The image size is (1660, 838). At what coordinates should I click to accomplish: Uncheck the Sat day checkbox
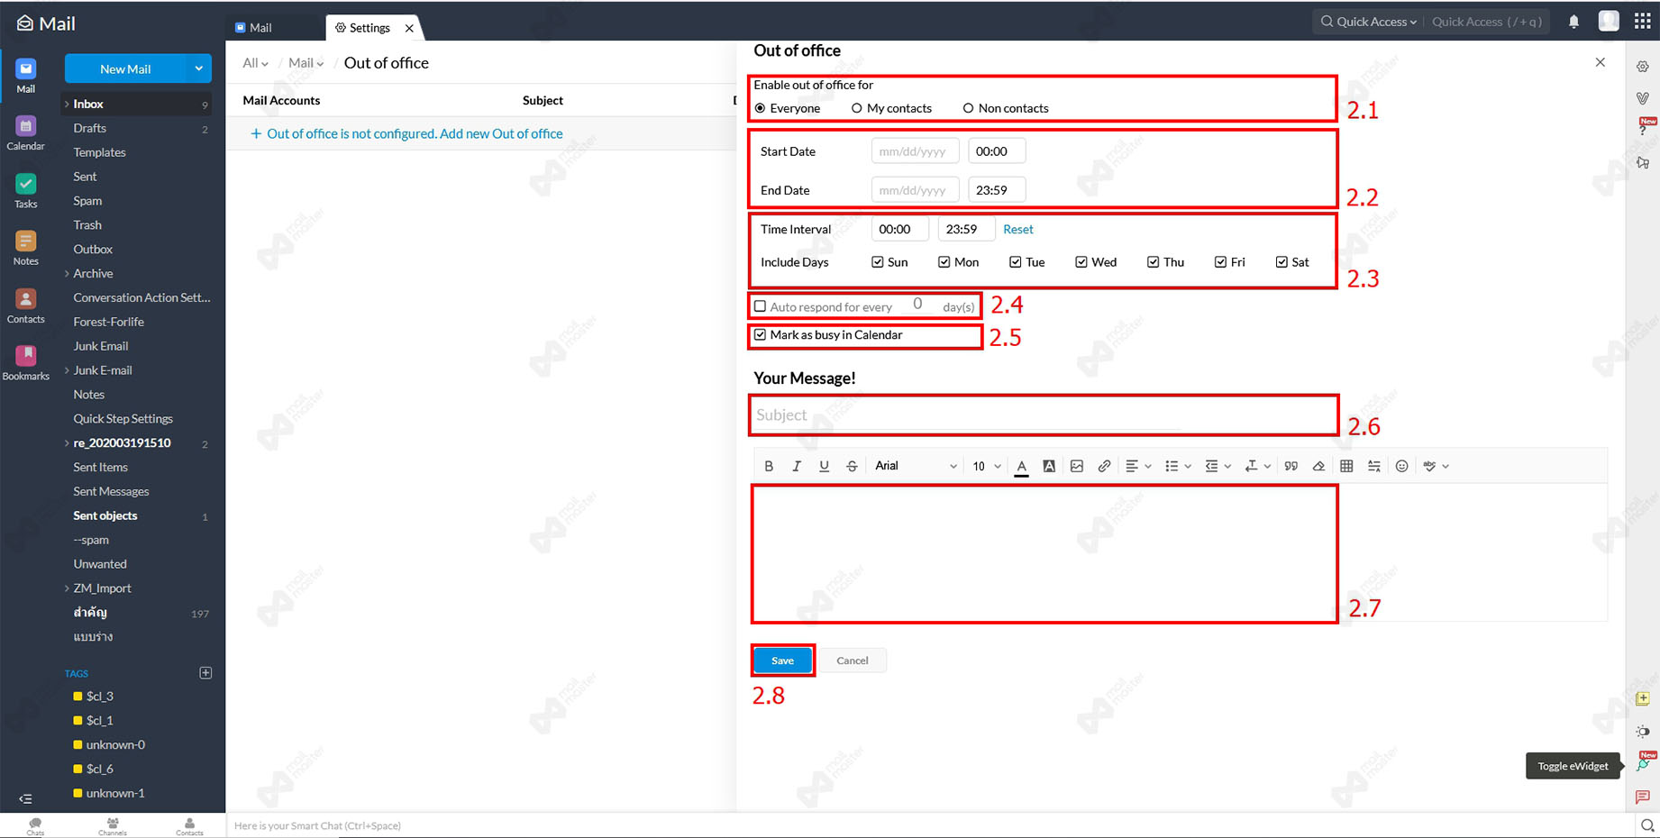click(x=1281, y=262)
